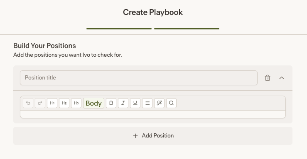Collapse the position card with chevron

pos(282,78)
